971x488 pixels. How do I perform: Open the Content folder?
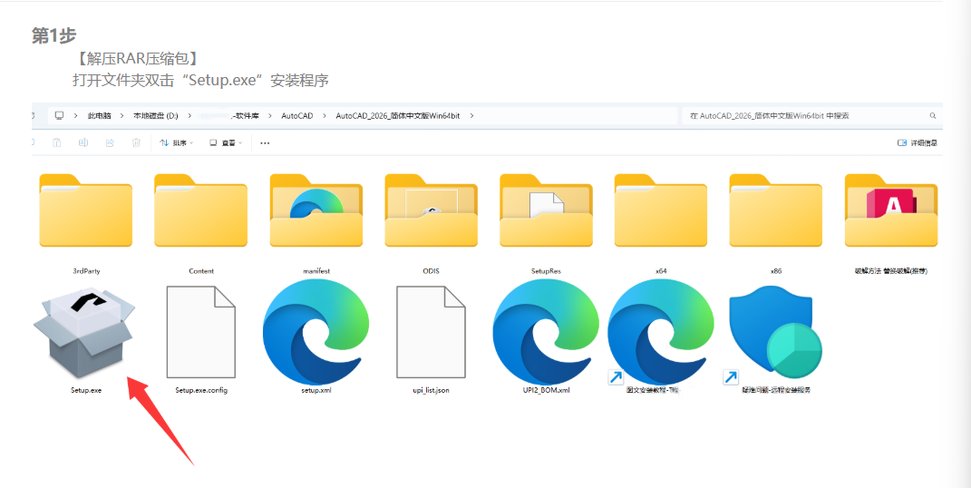[x=200, y=210]
